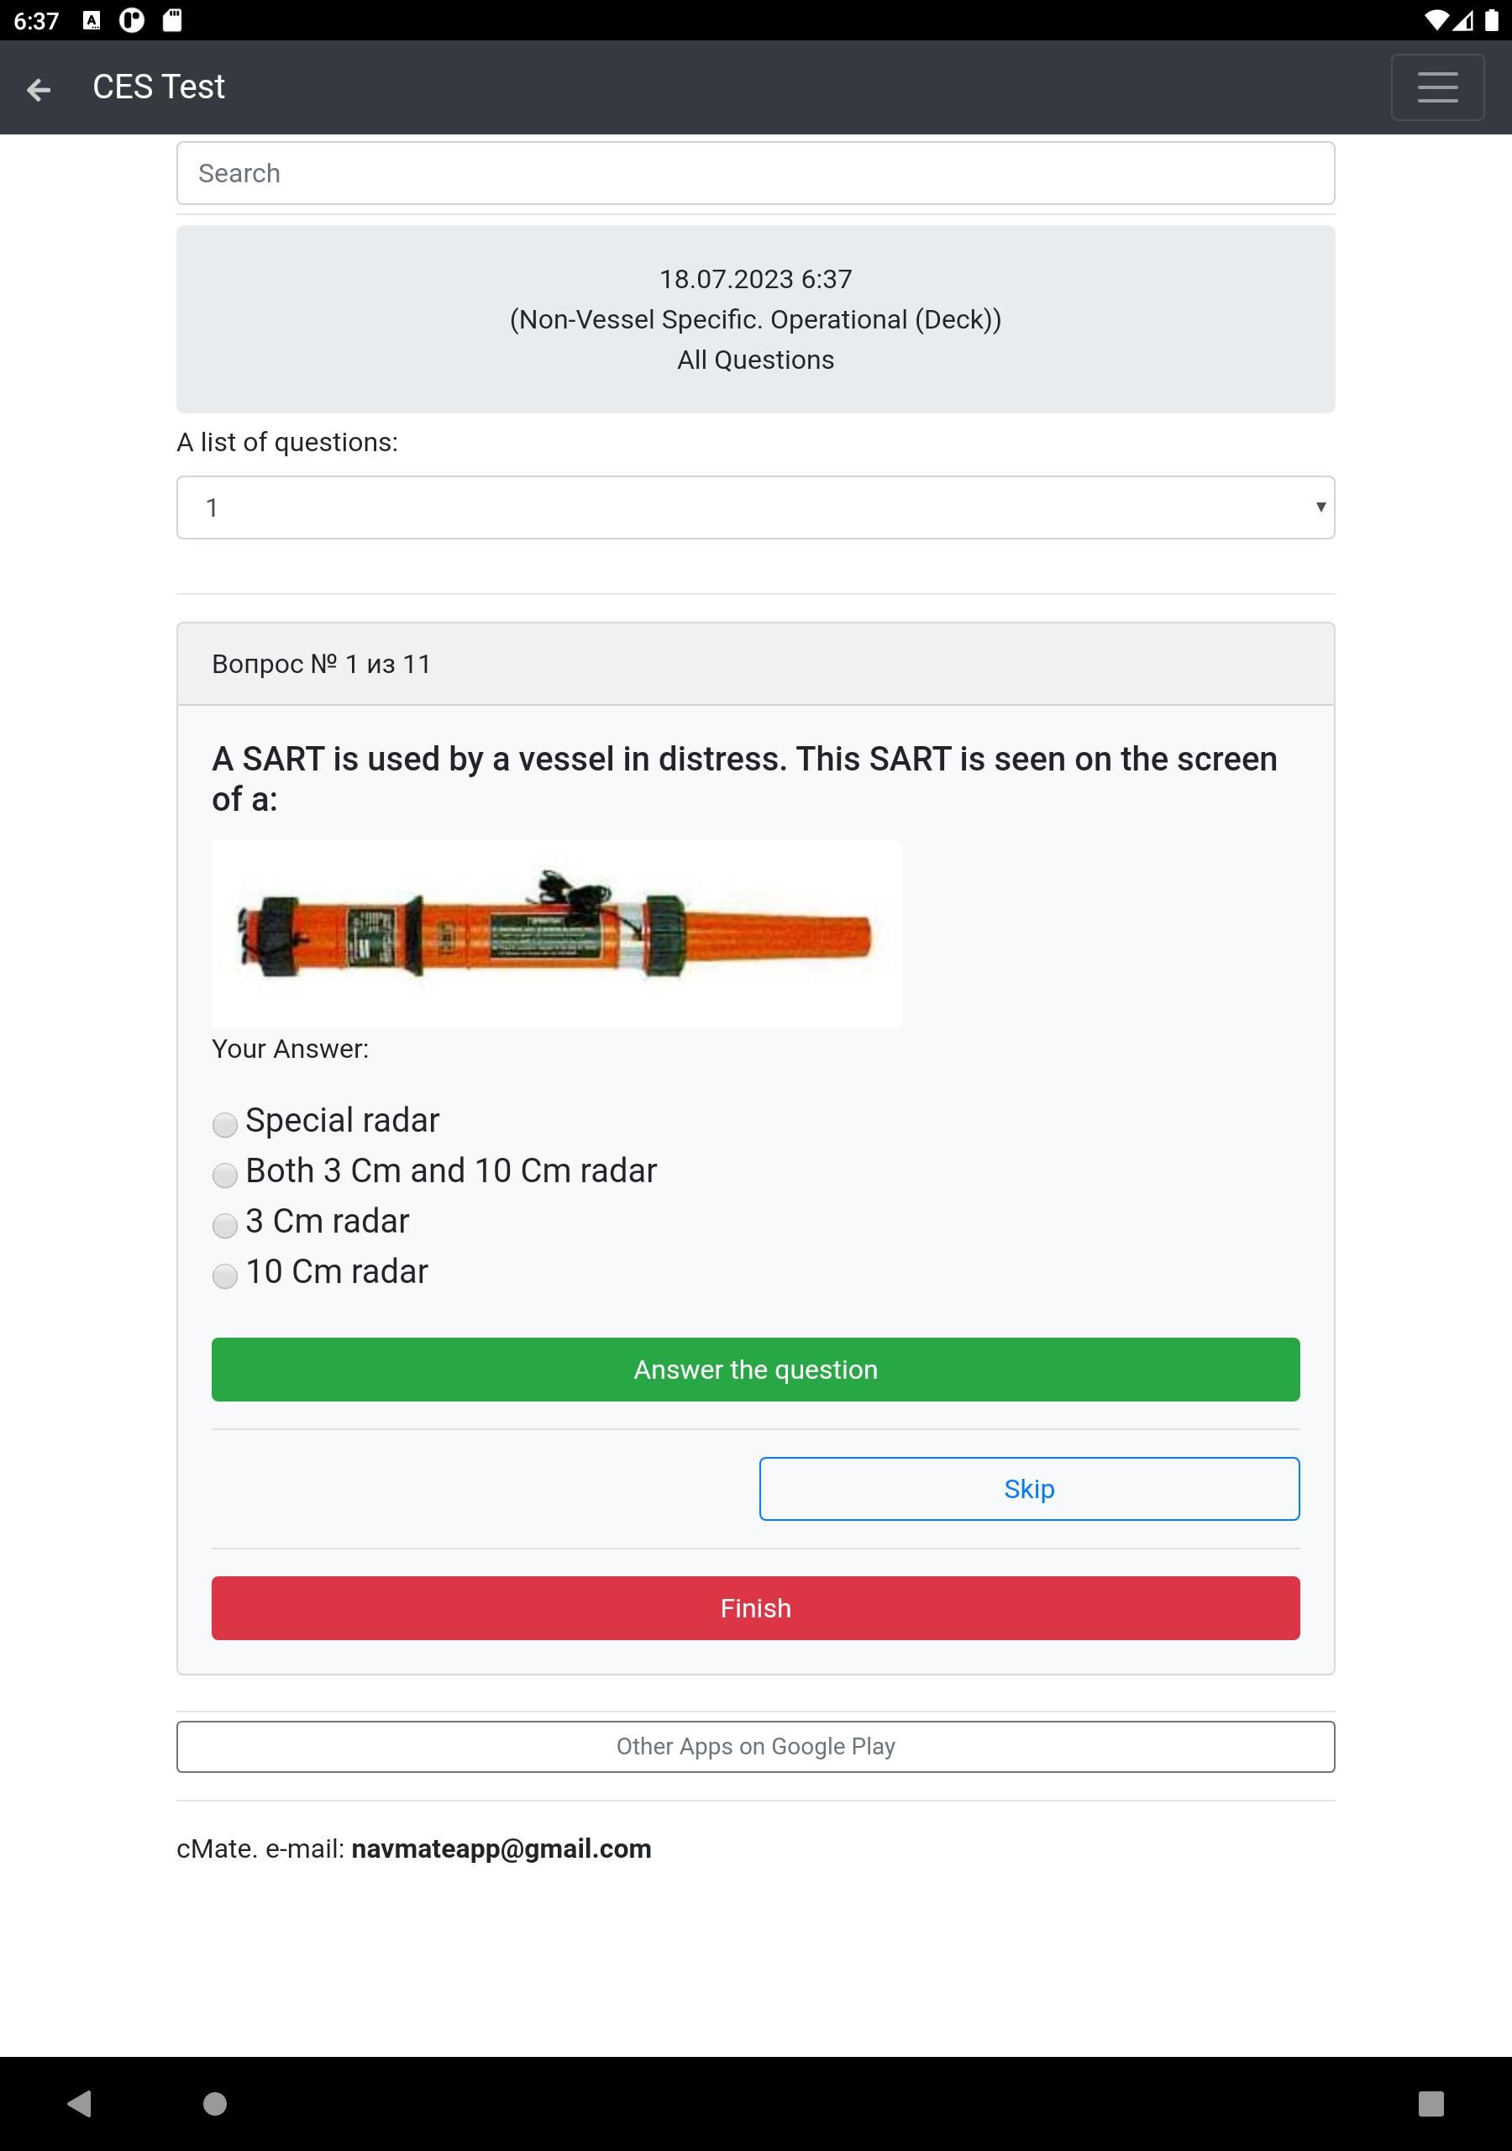Focus the Search input field

pos(755,173)
